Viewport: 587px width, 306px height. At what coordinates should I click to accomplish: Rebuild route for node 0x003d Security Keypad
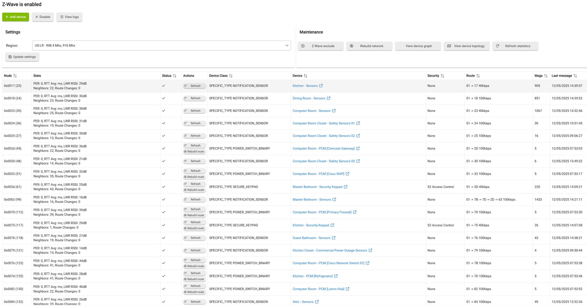(x=194, y=190)
